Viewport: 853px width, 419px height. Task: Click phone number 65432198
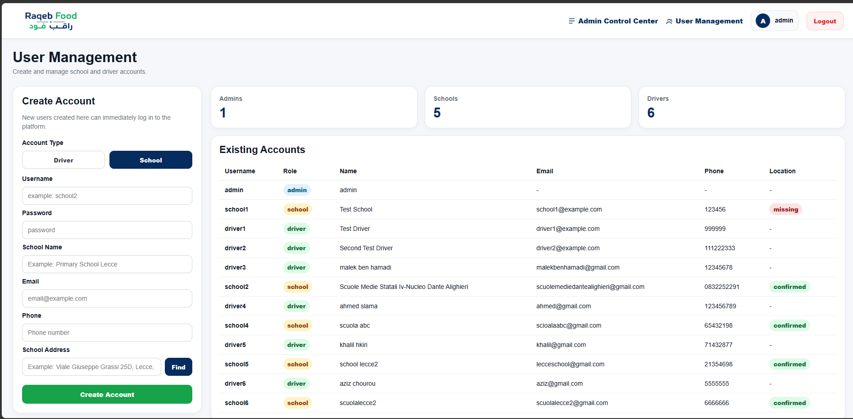click(718, 325)
